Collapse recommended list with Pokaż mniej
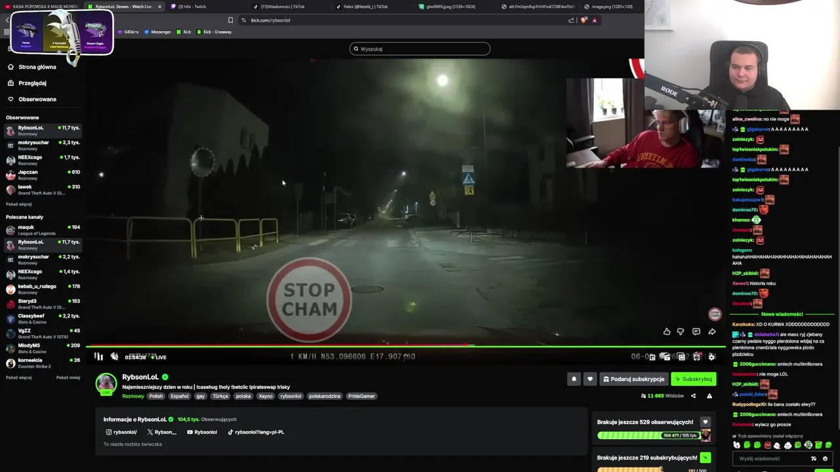The image size is (840, 472). 68,378
